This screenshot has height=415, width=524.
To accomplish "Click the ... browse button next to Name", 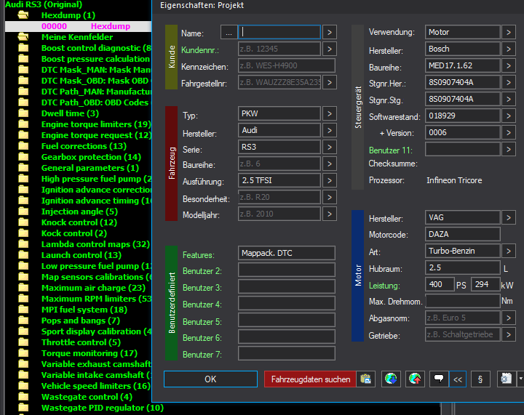I will [x=229, y=33].
